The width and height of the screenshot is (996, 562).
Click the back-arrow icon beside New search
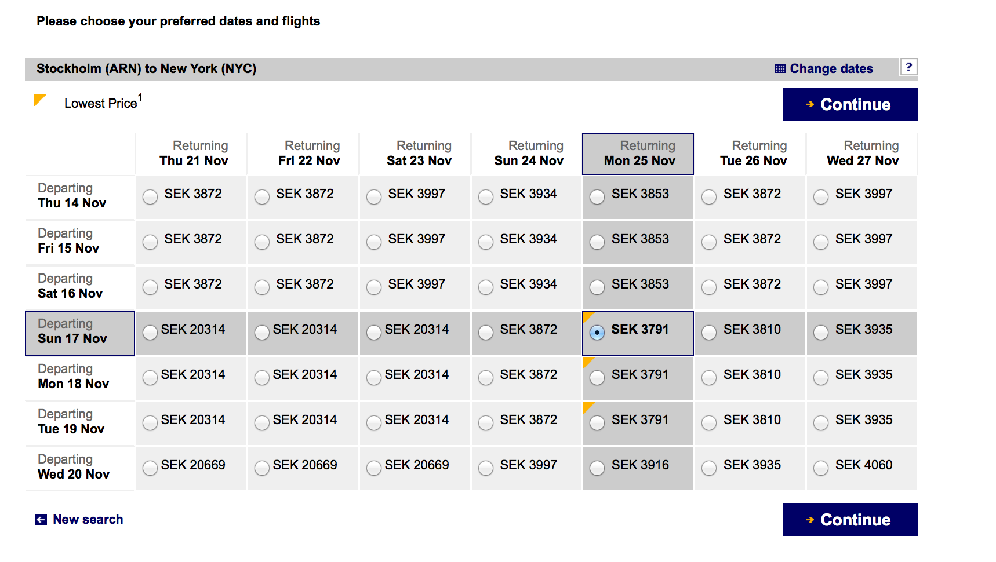(x=41, y=520)
